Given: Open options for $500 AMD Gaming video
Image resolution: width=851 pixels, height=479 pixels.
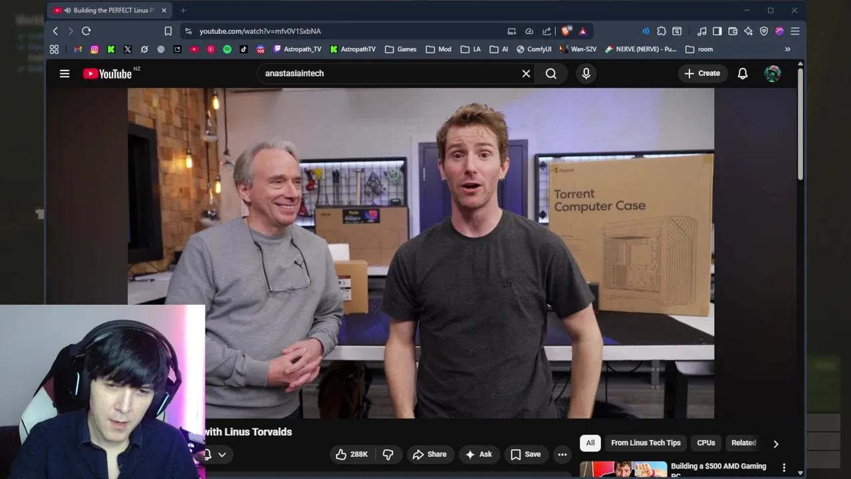Looking at the screenshot, I should (x=784, y=468).
